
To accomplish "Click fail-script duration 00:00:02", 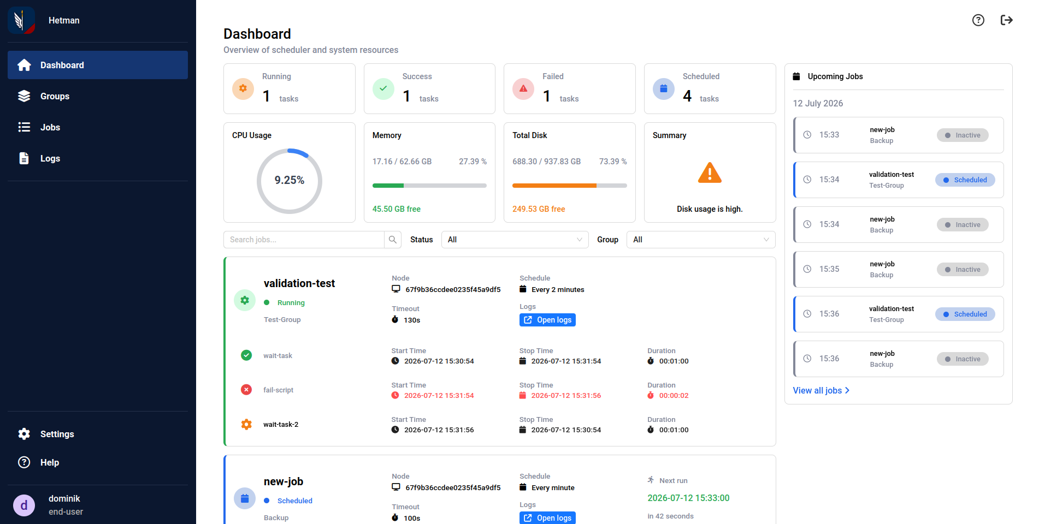I will click(674, 395).
